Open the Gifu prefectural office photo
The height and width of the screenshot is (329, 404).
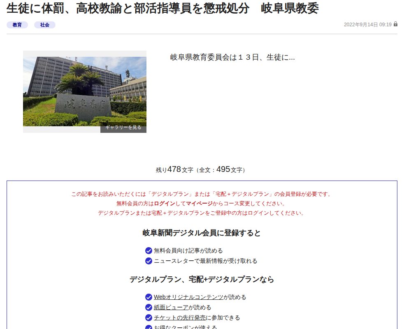pyautogui.click(x=85, y=91)
